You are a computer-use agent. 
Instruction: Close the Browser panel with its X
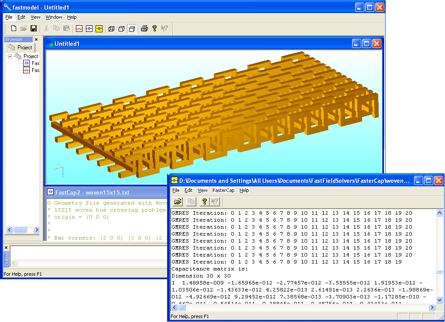(x=36, y=39)
